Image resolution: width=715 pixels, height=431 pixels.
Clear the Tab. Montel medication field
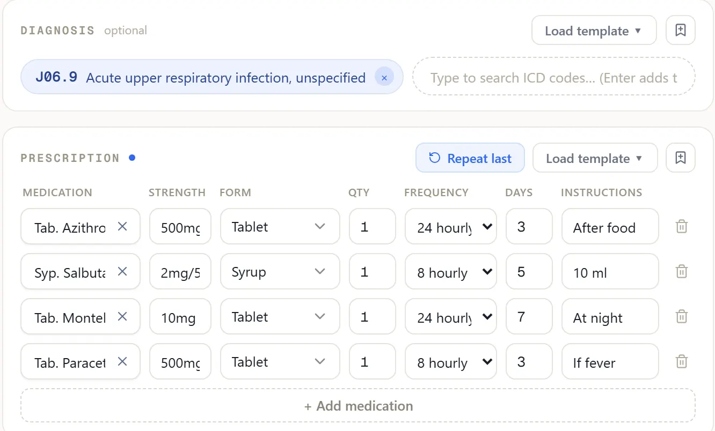click(x=122, y=317)
